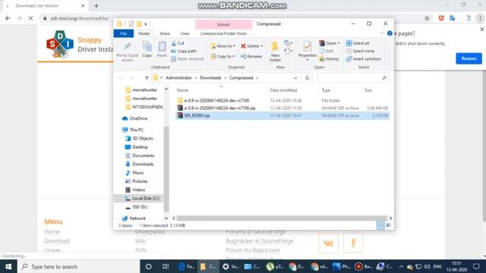This screenshot has width=486, height=273.
Task: Click Open in the Open group
Action: coord(330,43)
